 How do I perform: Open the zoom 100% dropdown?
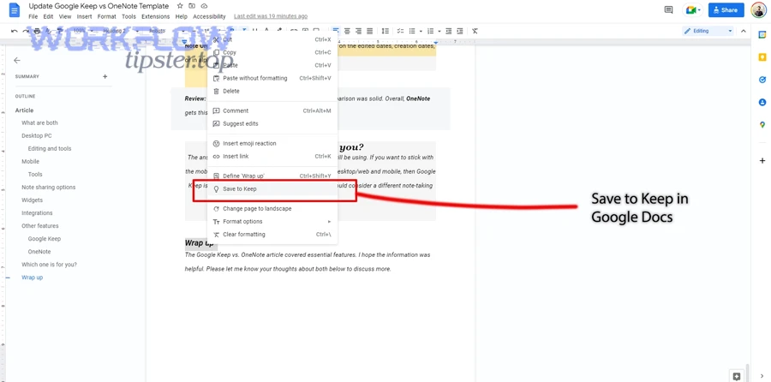[x=82, y=31]
